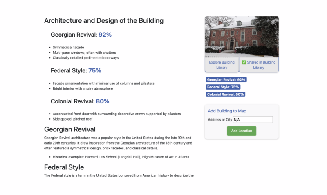Click the Historical examples bullet line
Viewport: 327px width, 195px height.
tap(121, 157)
